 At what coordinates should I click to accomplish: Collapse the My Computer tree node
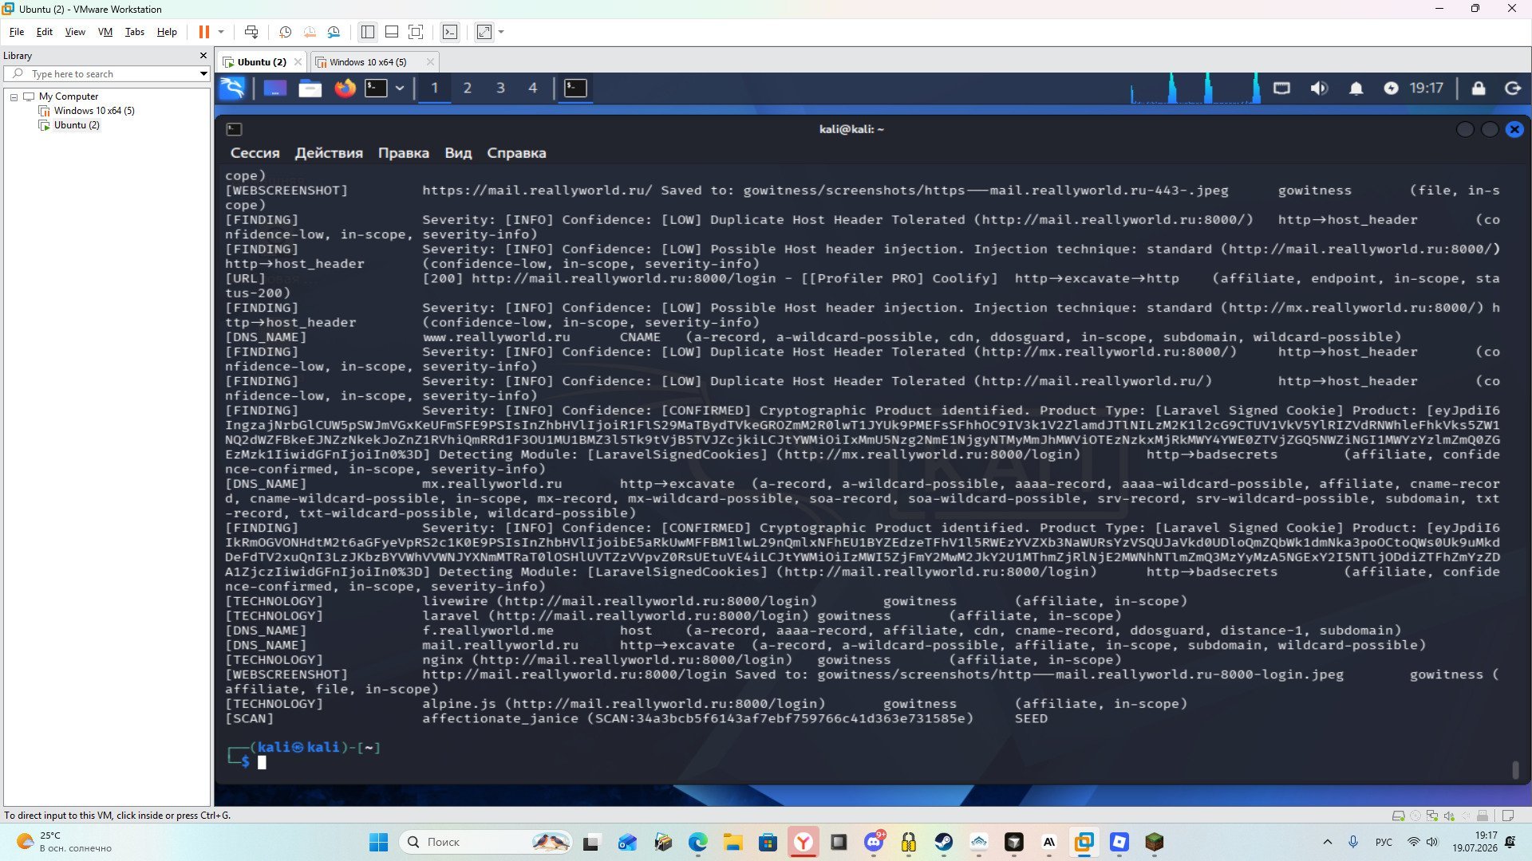[x=14, y=96]
